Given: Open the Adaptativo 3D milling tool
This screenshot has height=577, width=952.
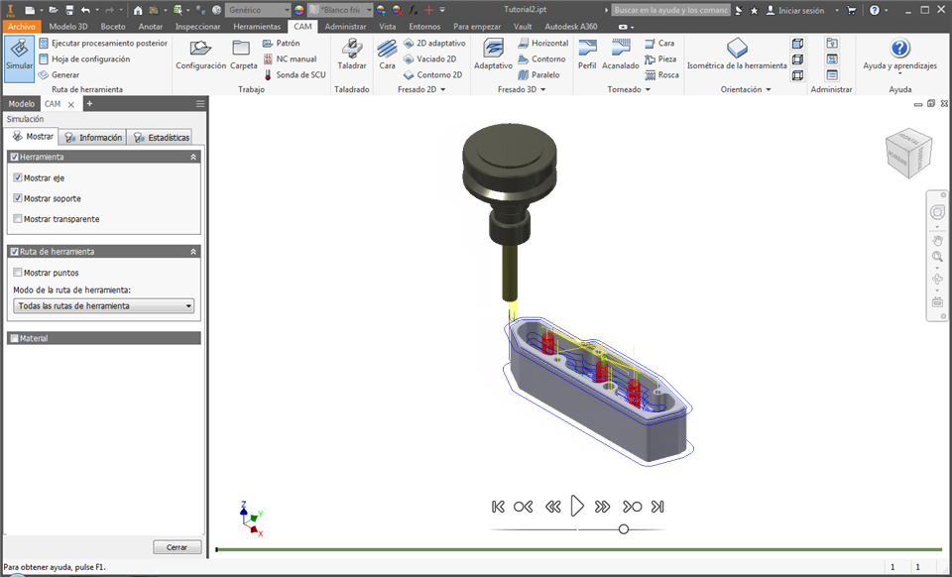Looking at the screenshot, I should 493,55.
